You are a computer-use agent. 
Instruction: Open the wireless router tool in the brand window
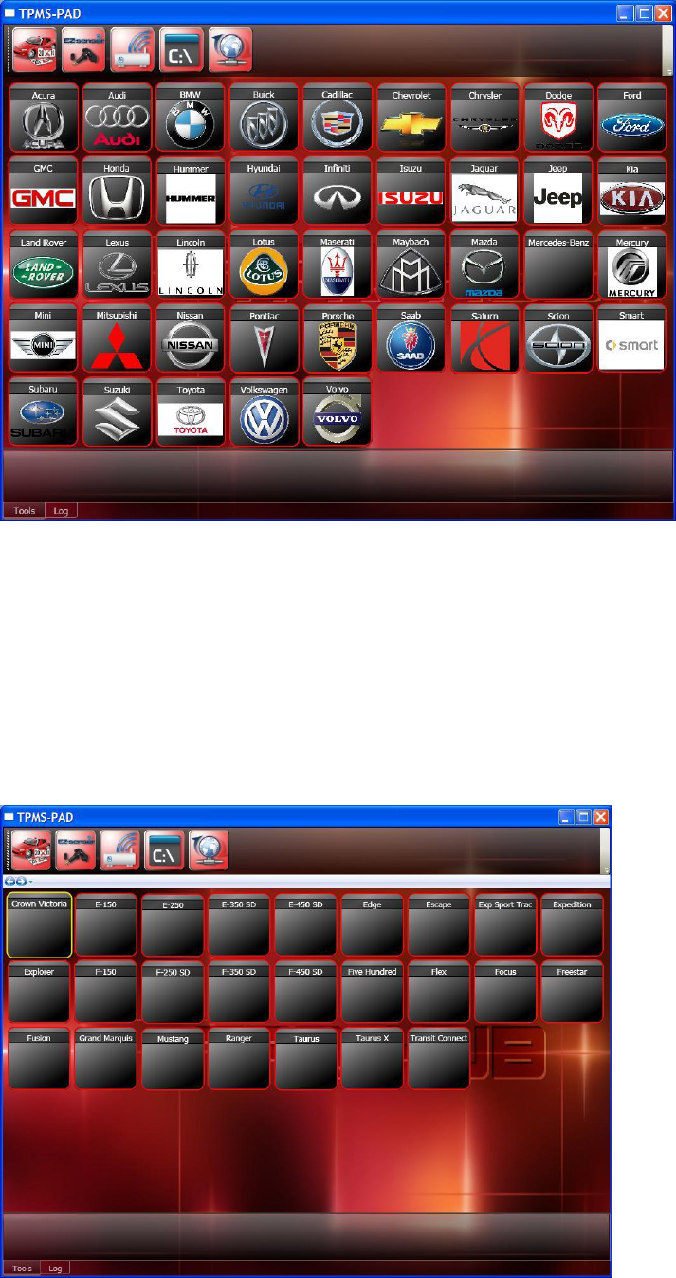point(132,50)
